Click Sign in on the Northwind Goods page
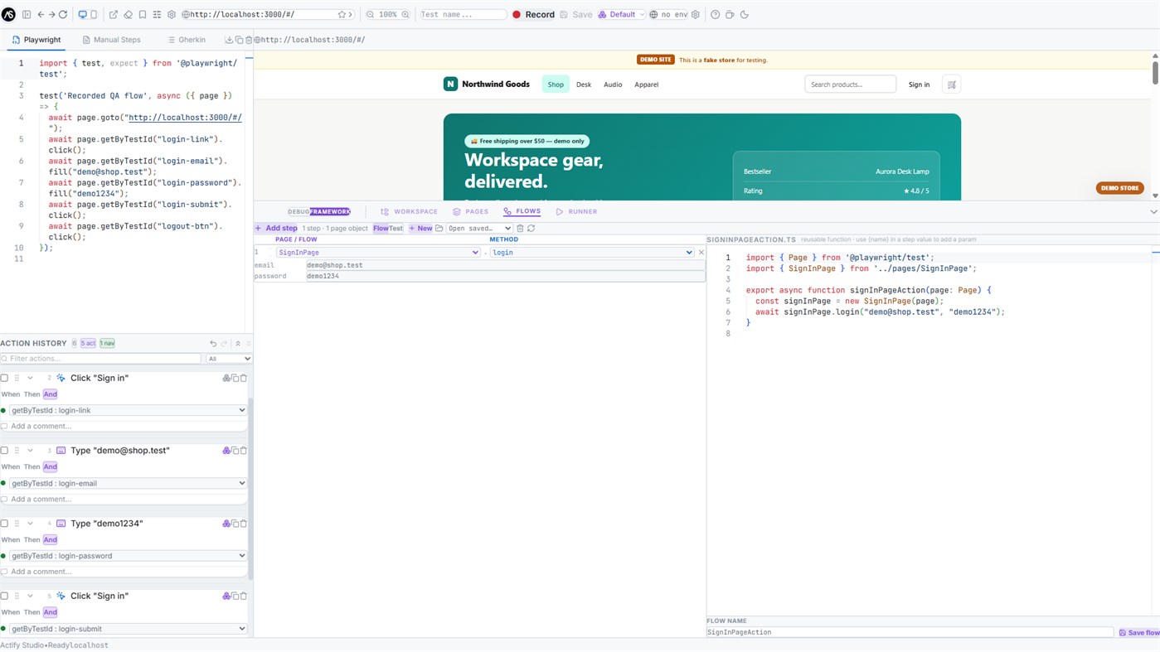1160x652 pixels. click(x=919, y=85)
